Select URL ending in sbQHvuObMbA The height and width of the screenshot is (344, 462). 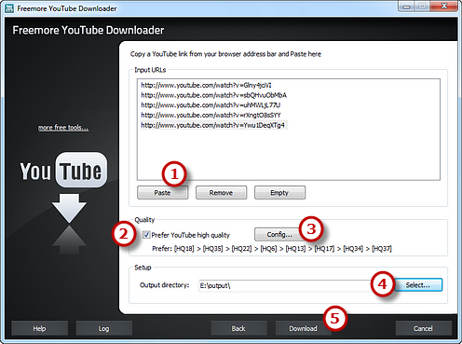click(x=213, y=95)
